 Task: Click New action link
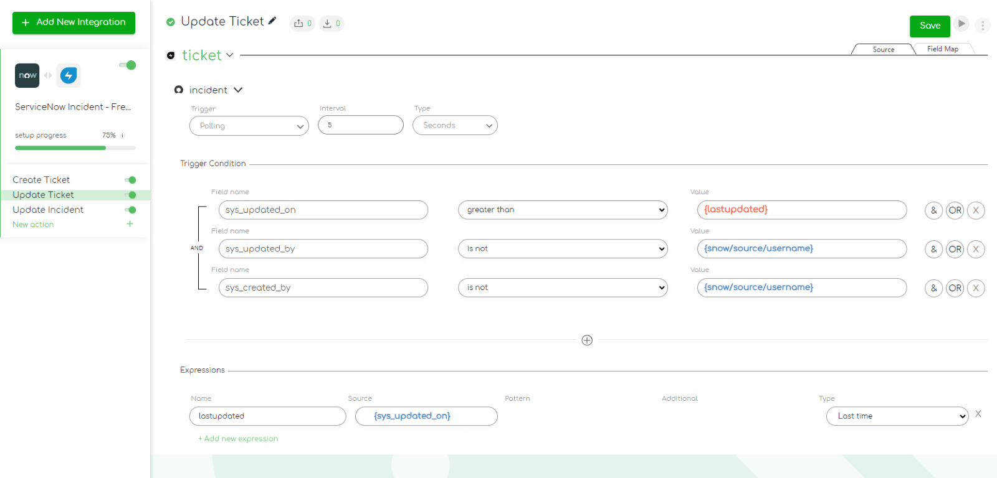click(x=33, y=225)
